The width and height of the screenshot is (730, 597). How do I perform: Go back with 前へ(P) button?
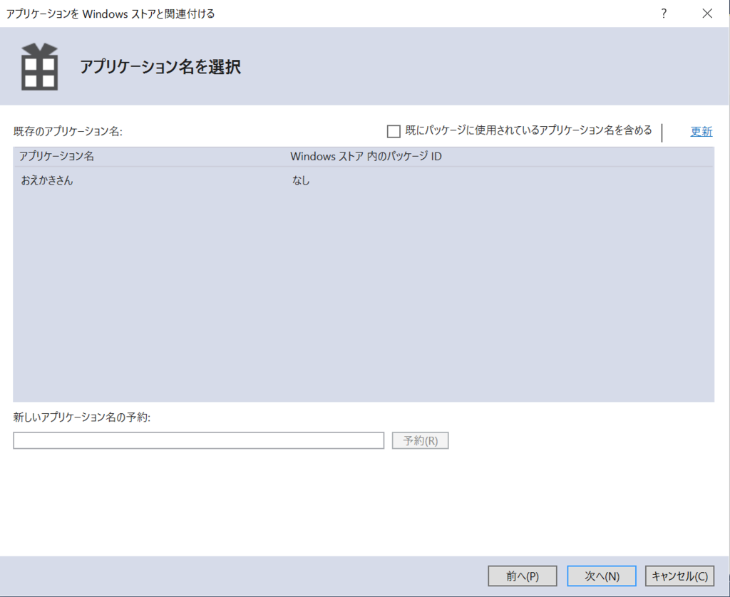[523, 576]
